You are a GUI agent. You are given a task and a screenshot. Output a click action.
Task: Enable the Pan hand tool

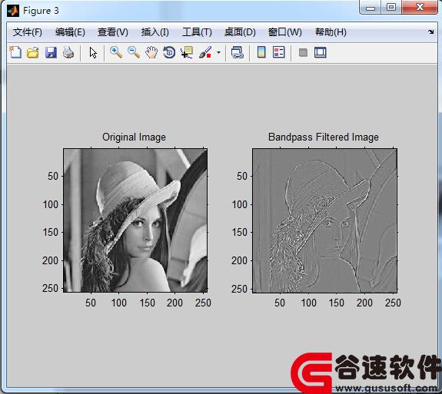point(151,52)
